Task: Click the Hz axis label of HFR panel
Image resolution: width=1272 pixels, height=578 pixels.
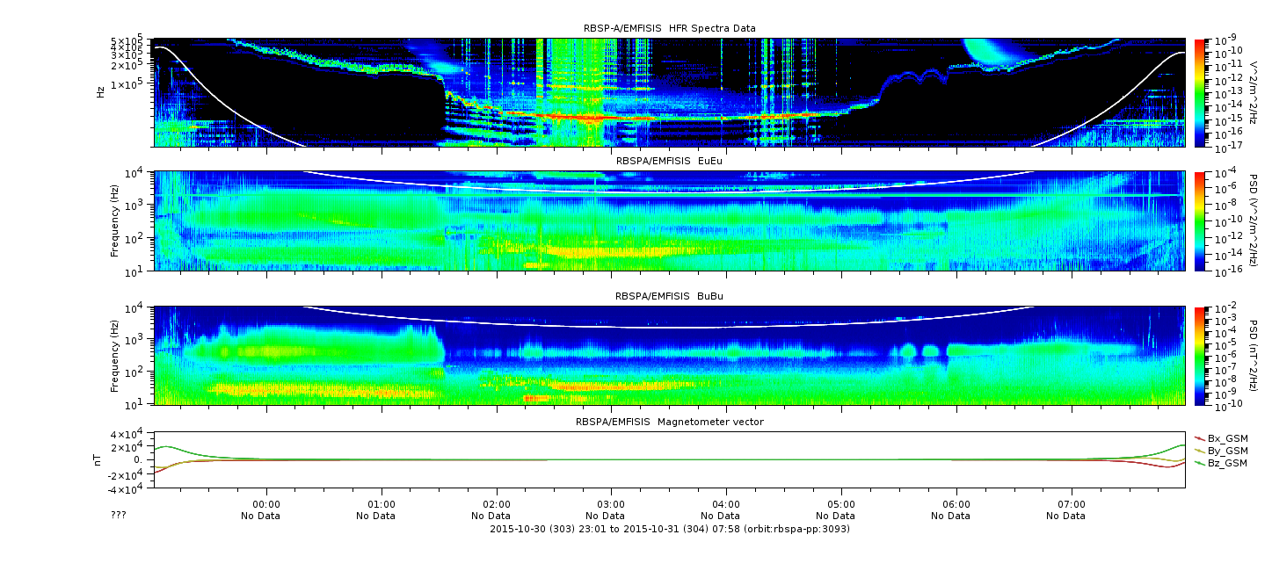Action: click(100, 92)
